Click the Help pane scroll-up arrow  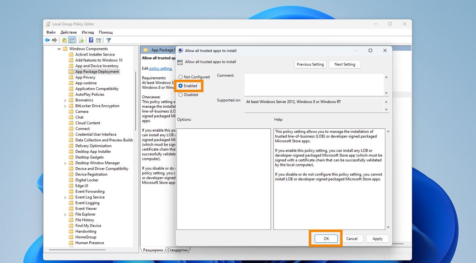point(388,131)
